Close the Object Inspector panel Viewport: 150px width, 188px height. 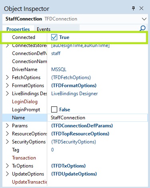click(x=141, y=8)
